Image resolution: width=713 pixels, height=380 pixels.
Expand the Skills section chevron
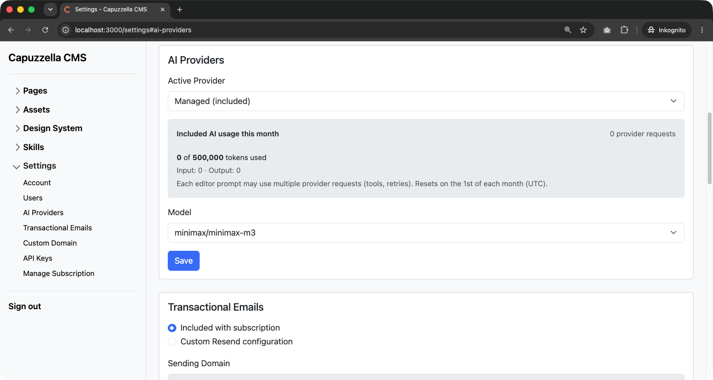(18, 147)
